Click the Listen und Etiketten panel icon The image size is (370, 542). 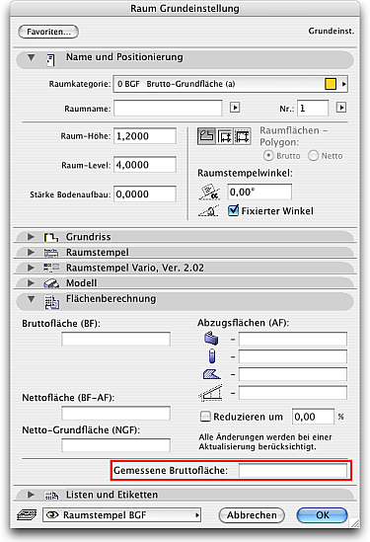point(51,496)
